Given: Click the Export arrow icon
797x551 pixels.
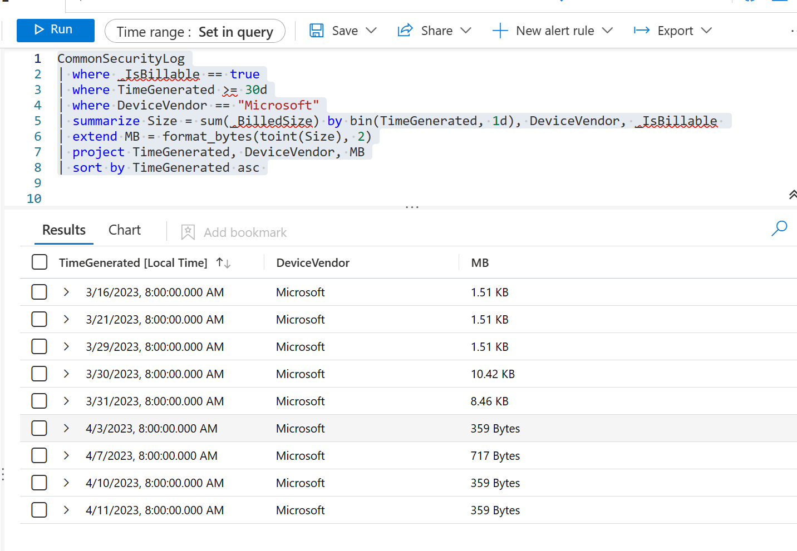Looking at the screenshot, I should click(x=642, y=31).
